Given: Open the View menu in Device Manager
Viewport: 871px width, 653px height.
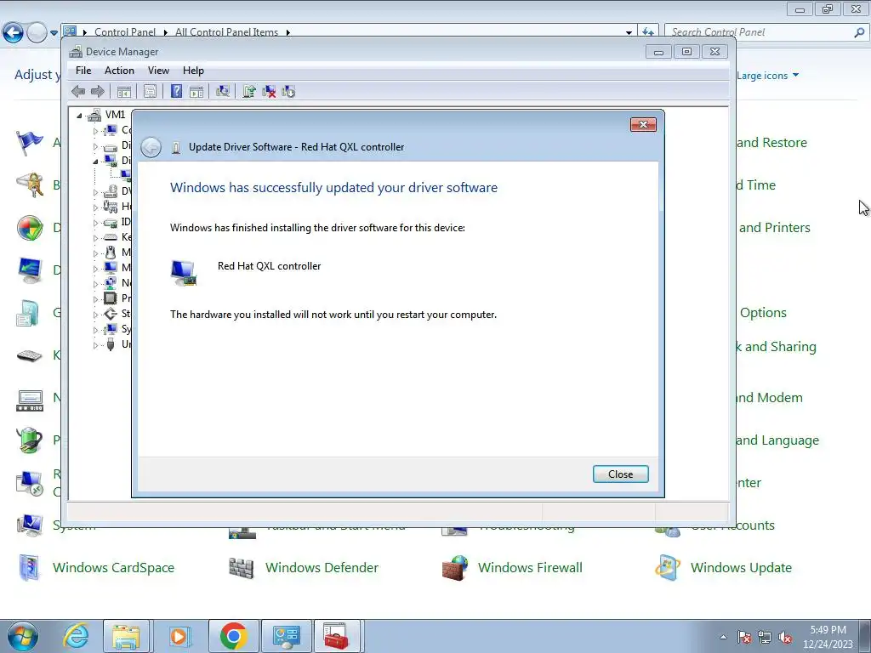Looking at the screenshot, I should click(158, 71).
